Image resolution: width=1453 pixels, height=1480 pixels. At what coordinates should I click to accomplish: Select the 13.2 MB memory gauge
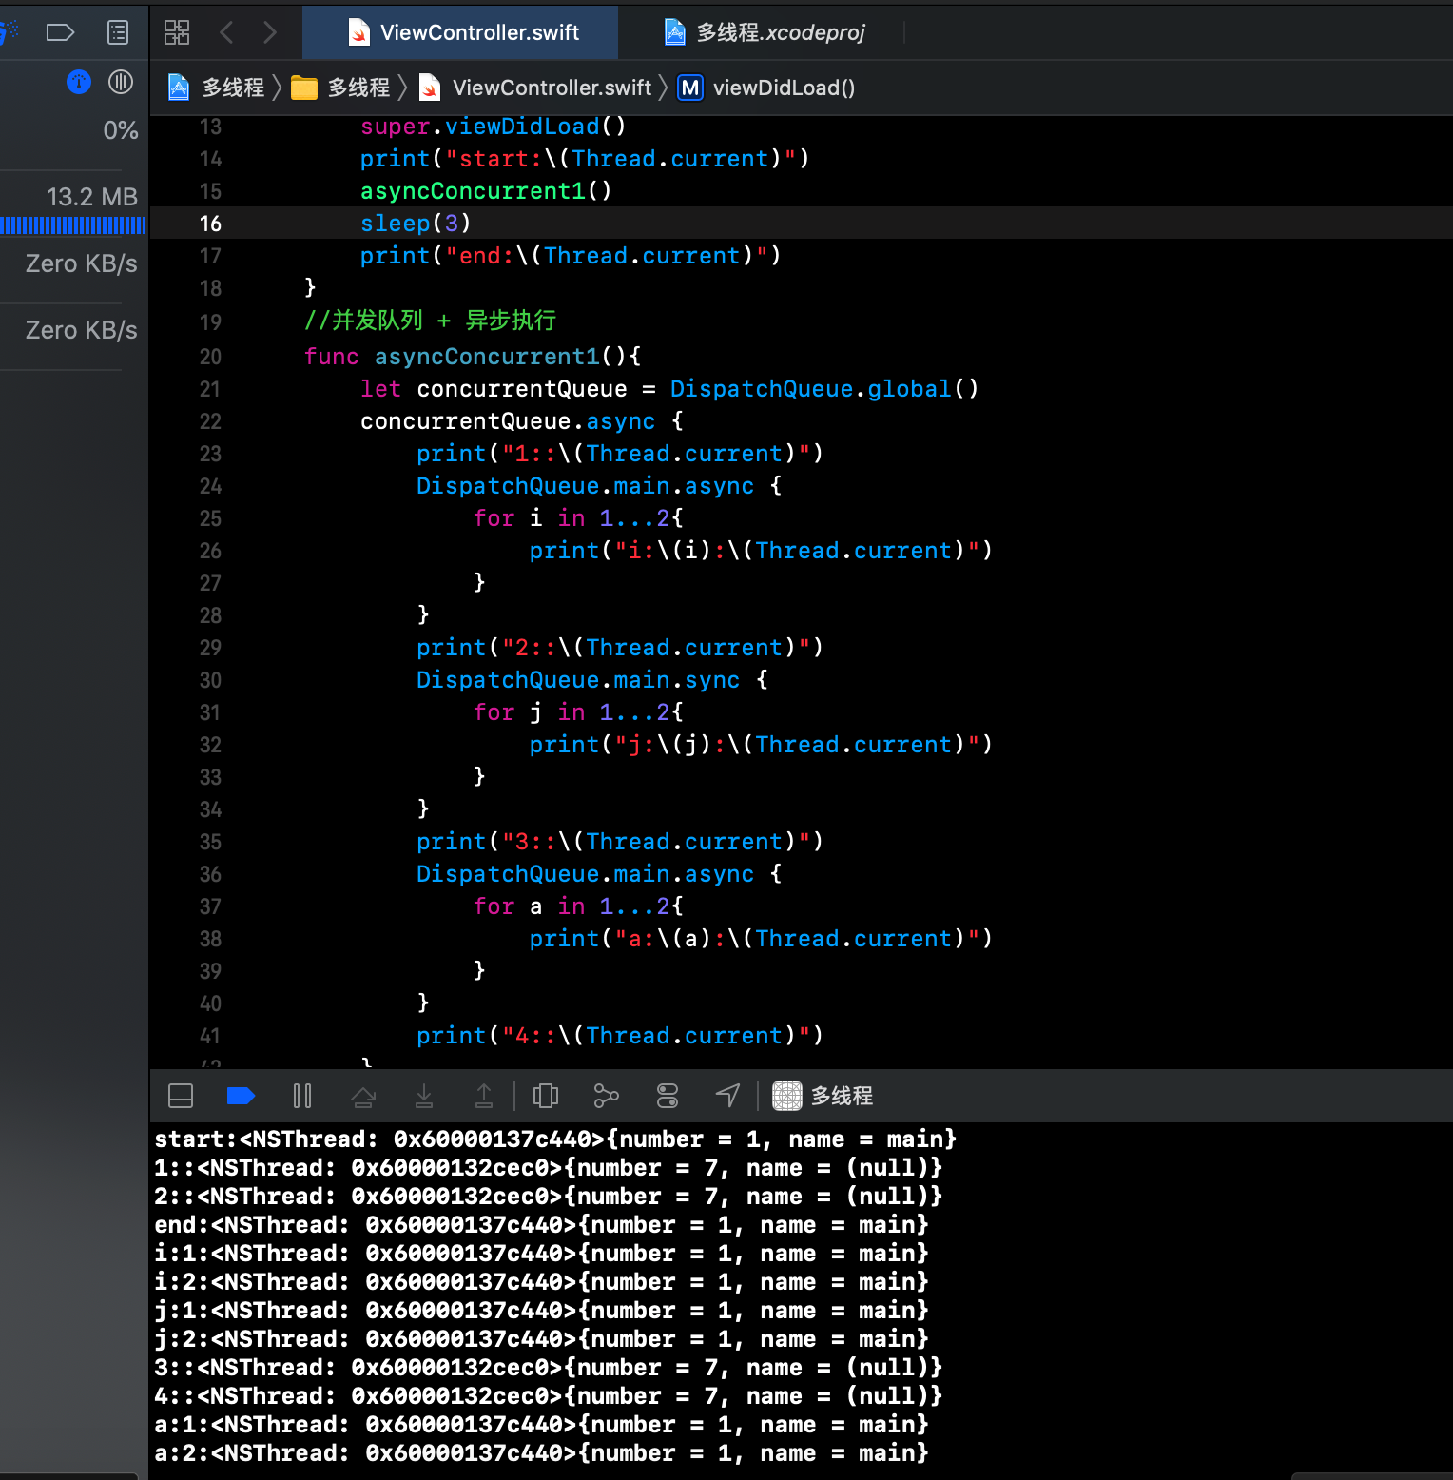[x=92, y=197]
